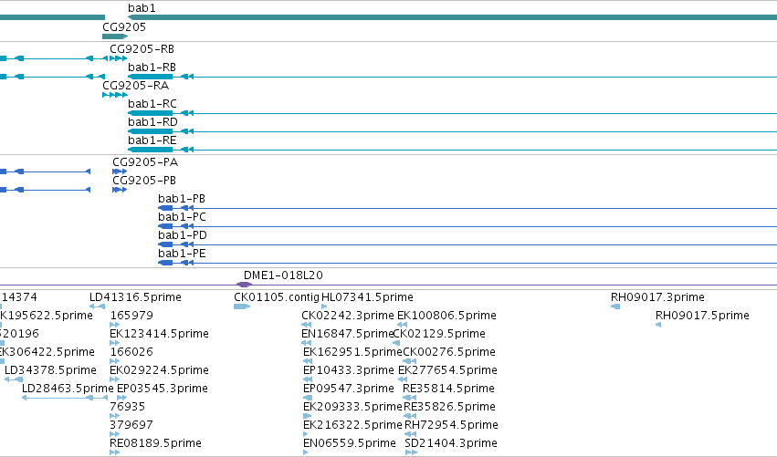Click the CG9205-PA protein label
Viewport: 777px width, 457px height.
pos(145,162)
